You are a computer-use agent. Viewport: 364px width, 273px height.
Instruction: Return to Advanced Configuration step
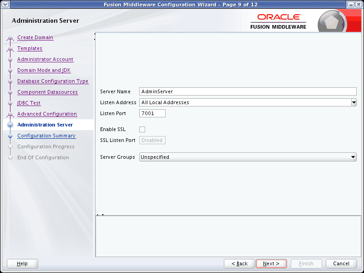[47, 114]
